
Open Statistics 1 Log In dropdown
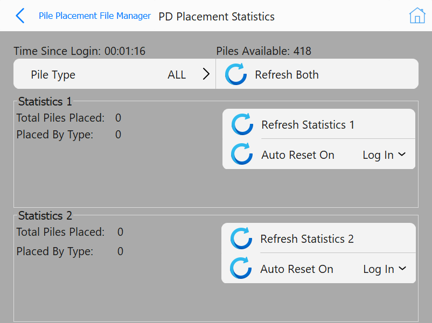[384, 155]
